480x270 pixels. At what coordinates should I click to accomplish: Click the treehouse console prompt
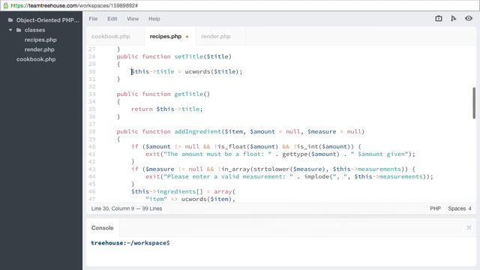130,243
